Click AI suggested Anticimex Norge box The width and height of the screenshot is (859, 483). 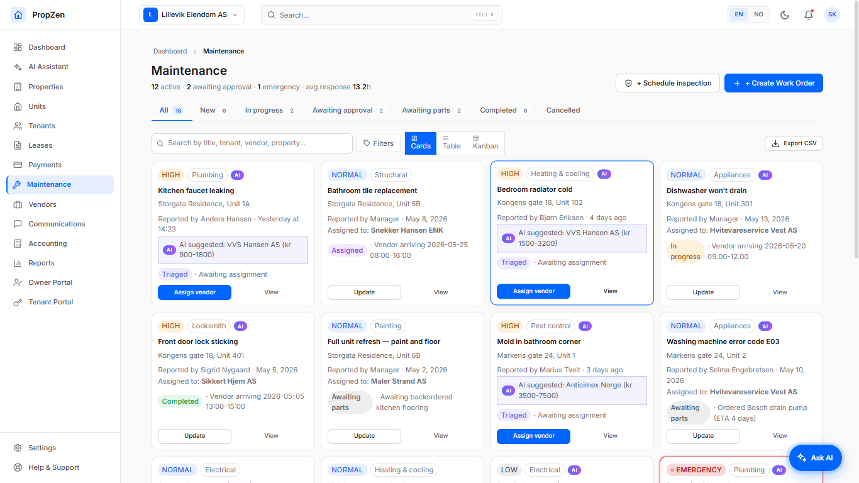pyautogui.click(x=572, y=390)
